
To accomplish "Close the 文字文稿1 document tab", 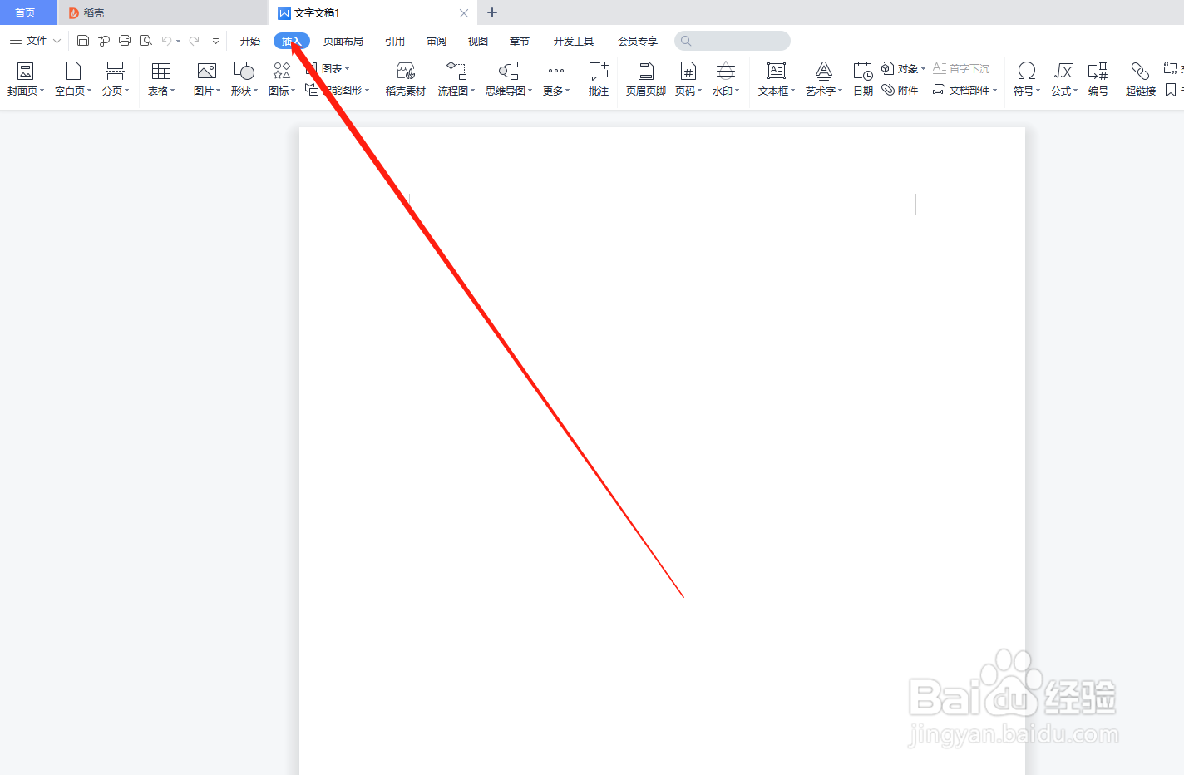I will (464, 13).
